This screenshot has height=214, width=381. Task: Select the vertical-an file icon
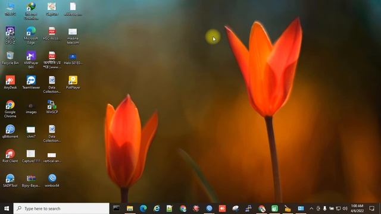pyautogui.click(x=52, y=158)
